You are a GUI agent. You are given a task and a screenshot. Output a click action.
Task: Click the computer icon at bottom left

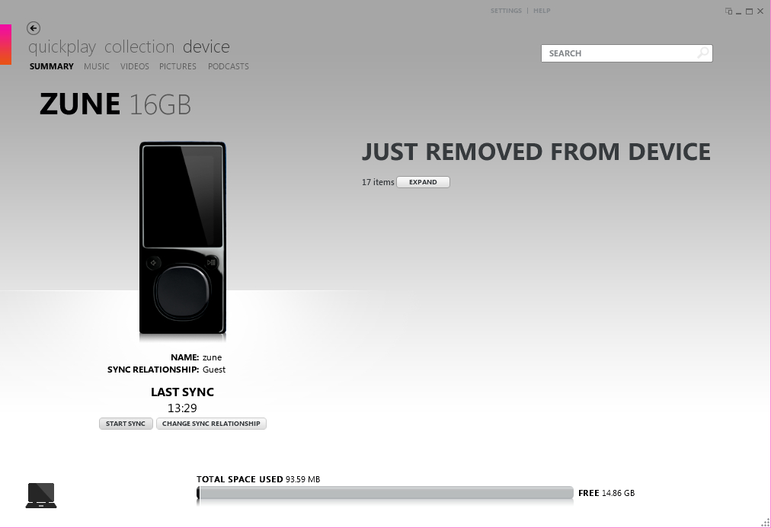coord(41,495)
